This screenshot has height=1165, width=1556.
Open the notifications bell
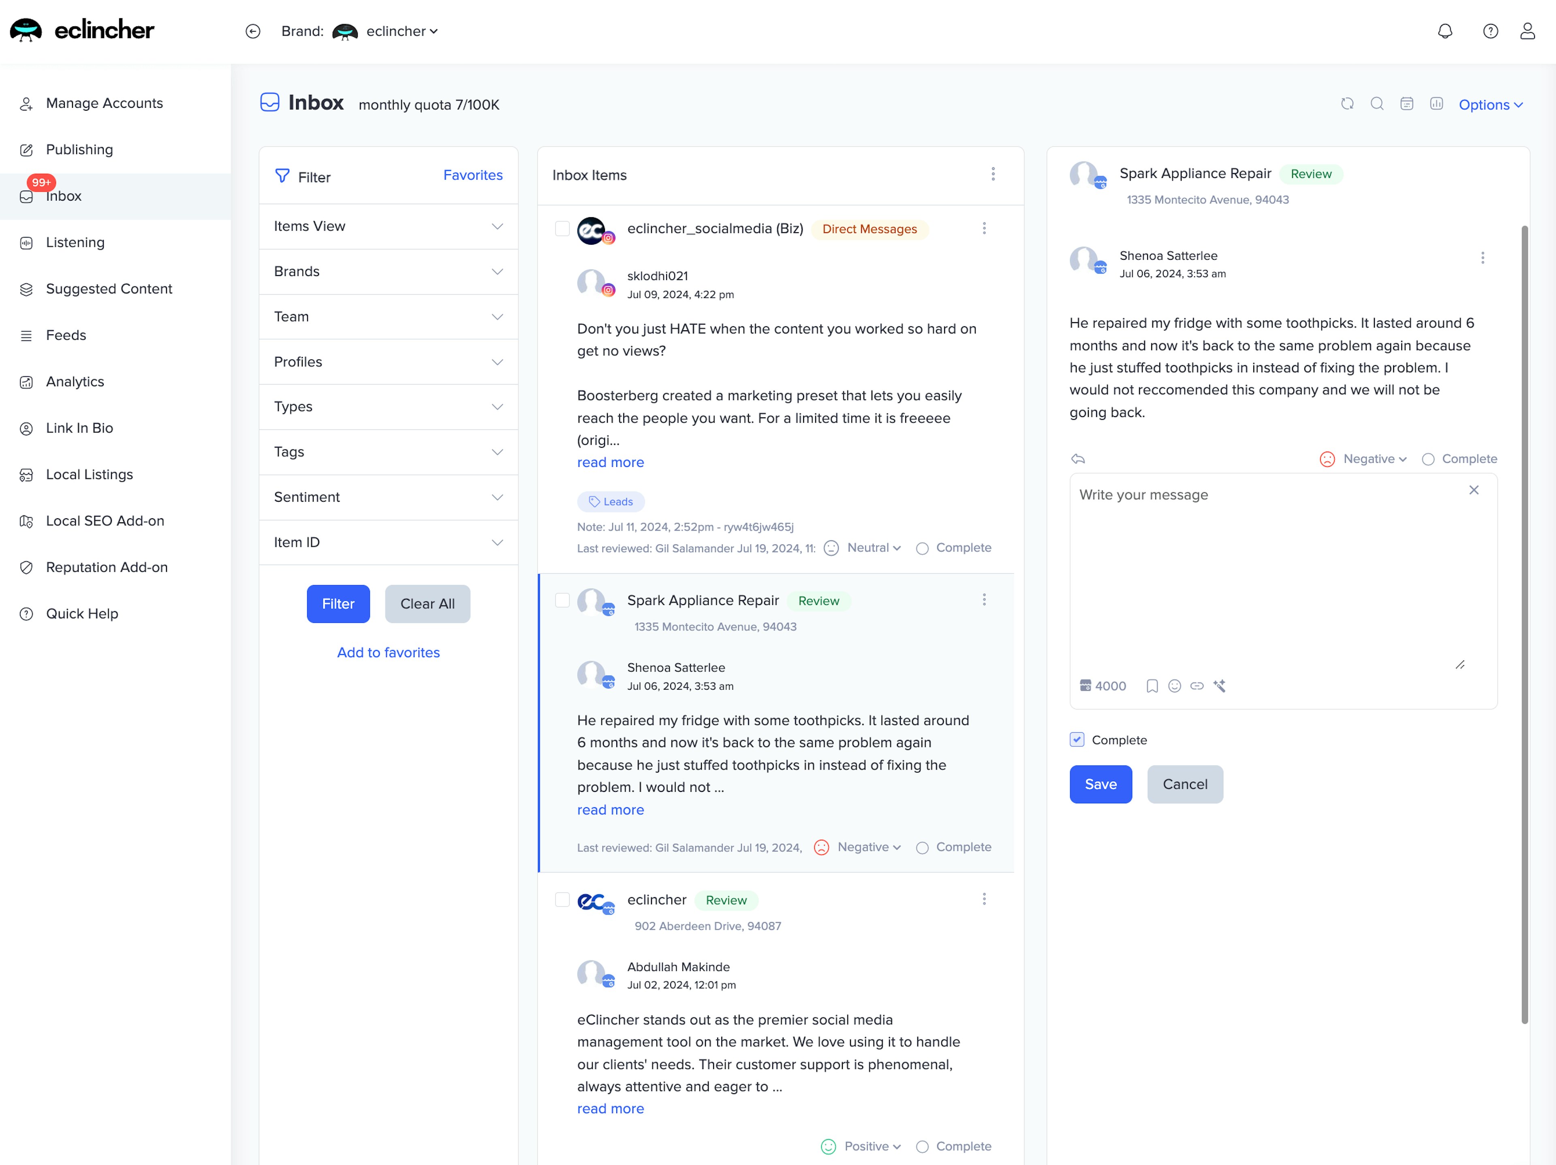point(1445,31)
